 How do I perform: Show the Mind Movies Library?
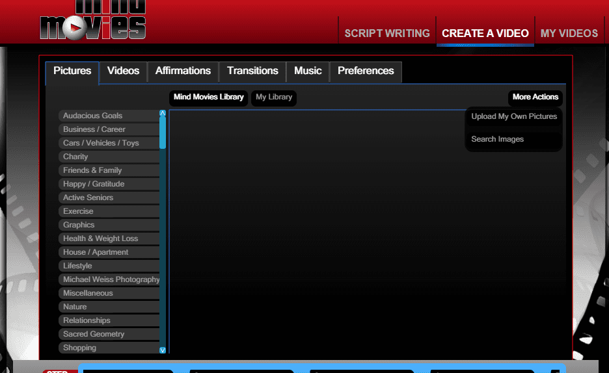pos(209,97)
